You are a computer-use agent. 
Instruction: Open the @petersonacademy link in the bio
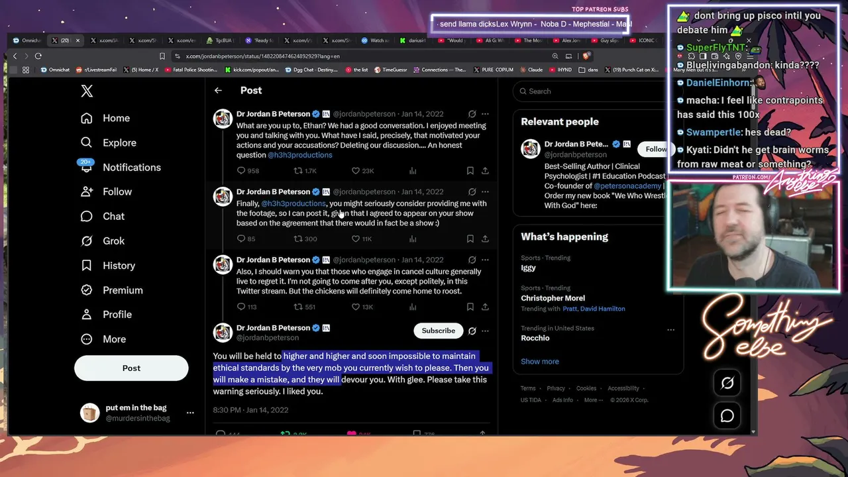coord(627,186)
